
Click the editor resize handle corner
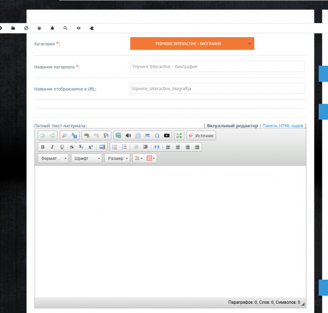coord(303,304)
